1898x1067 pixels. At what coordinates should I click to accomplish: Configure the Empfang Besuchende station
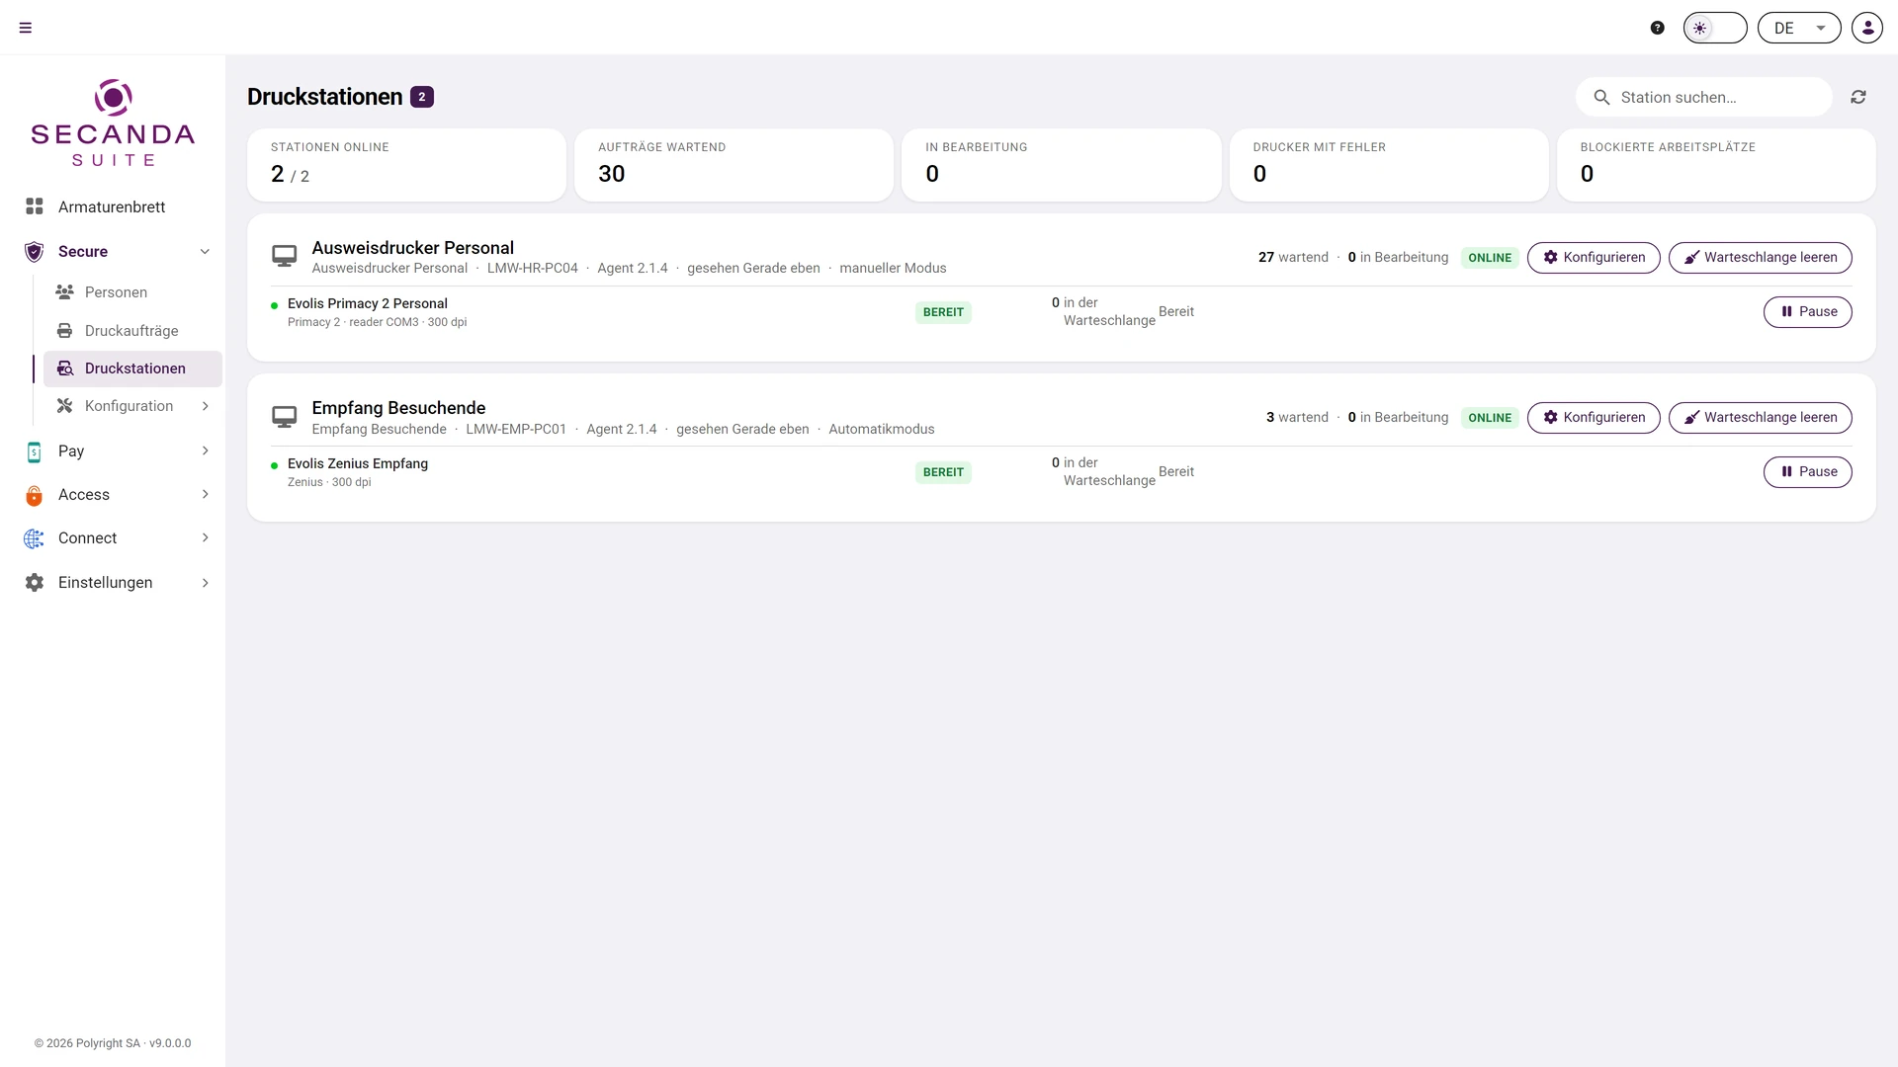[x=1594, y=417]
